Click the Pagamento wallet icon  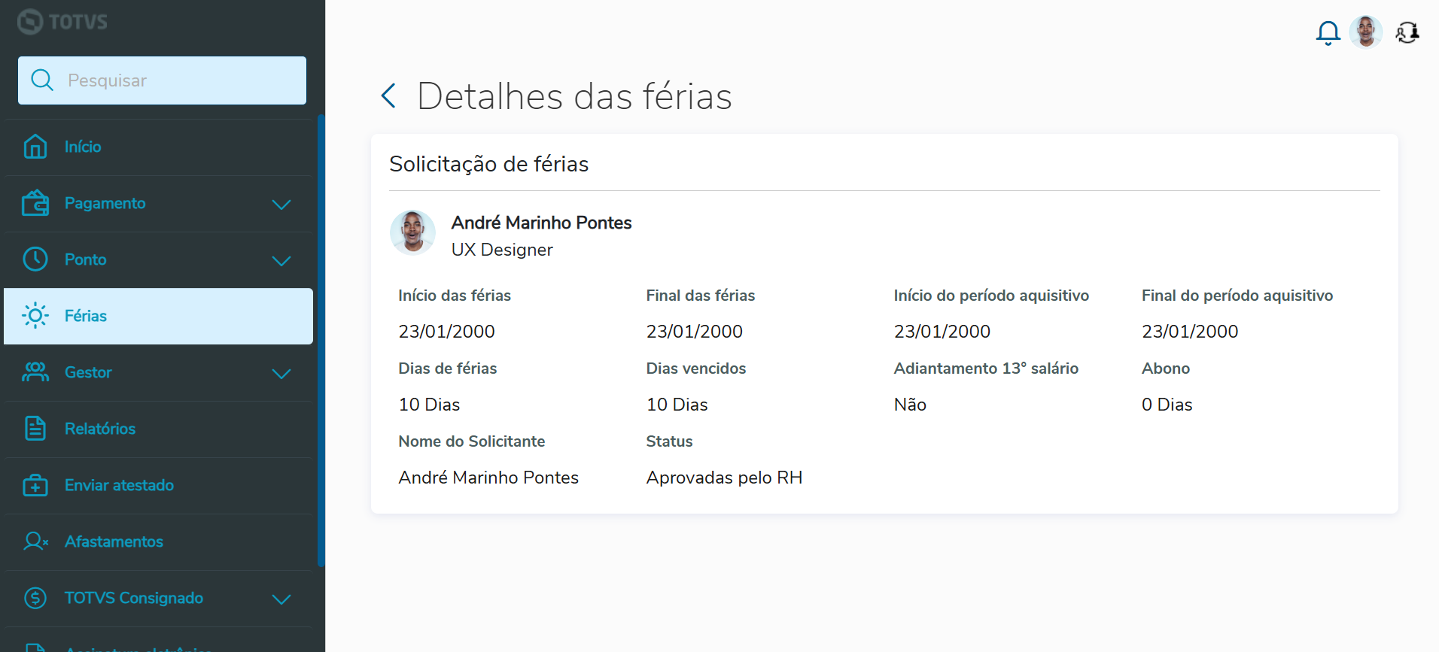(x=35, y=203)
